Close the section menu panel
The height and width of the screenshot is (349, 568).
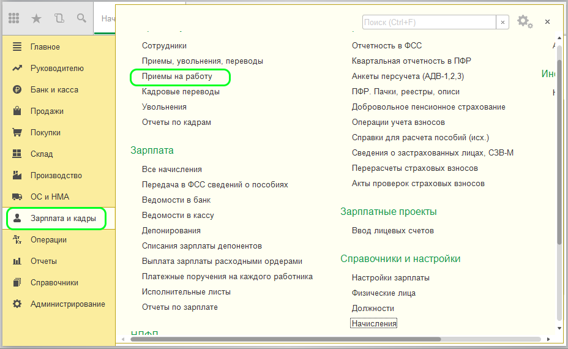(547, 22)
